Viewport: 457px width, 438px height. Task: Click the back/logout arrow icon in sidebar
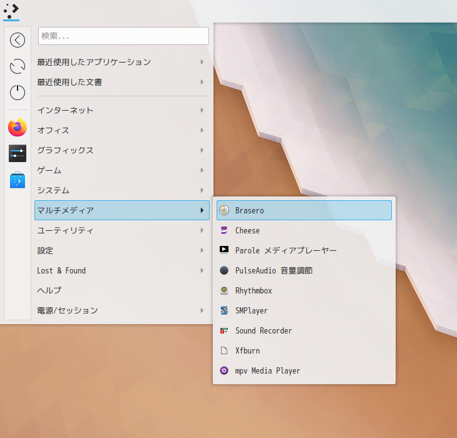tap(18, 40)
